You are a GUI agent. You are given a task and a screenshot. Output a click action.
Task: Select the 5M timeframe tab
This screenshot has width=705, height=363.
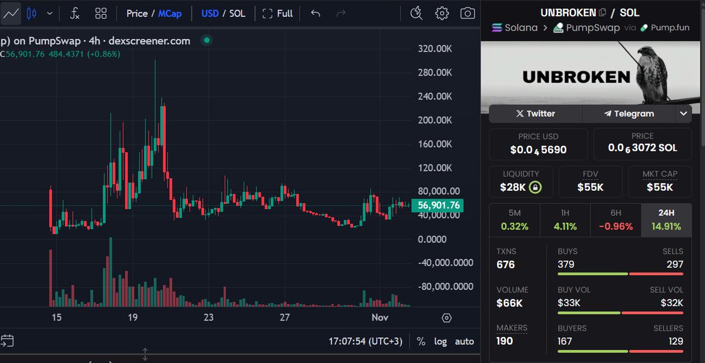(514, 220)
